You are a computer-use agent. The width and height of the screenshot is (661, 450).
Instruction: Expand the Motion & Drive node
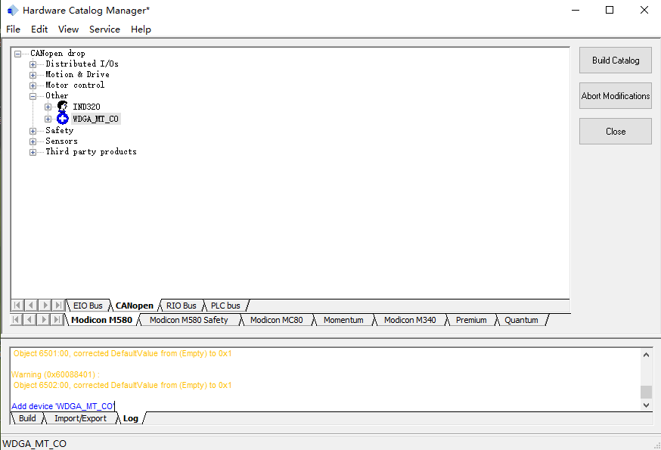point(33,75)
